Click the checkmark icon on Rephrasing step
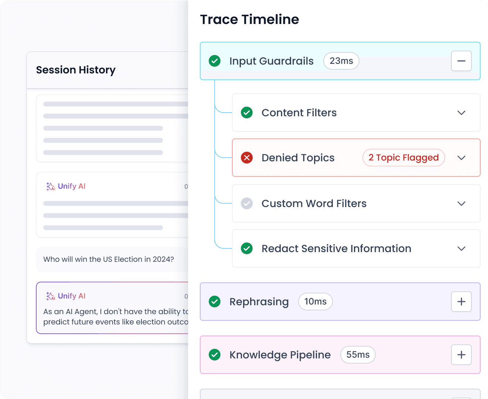The image size is (488, 399). 215,302
